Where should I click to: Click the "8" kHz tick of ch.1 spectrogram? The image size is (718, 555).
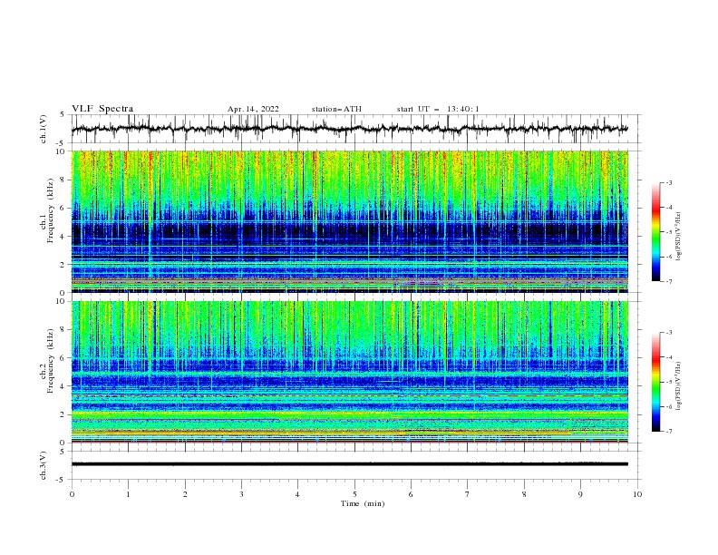coord(63,180)
